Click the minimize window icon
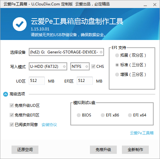 [x=145, y=5]
